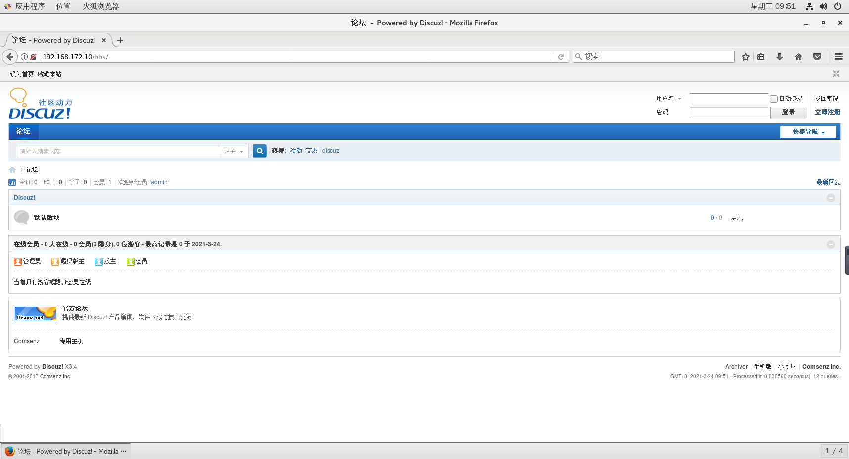This screenshot has height=459, width=849.
Task: Click the Firefox URL address bar
Action: pyautogui.click(x=296, y=57)
